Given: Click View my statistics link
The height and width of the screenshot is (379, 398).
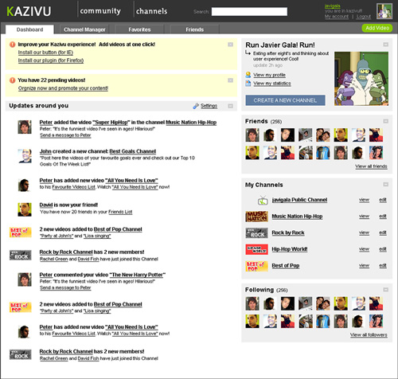Looking at the screenshot, I should point(272,84).
